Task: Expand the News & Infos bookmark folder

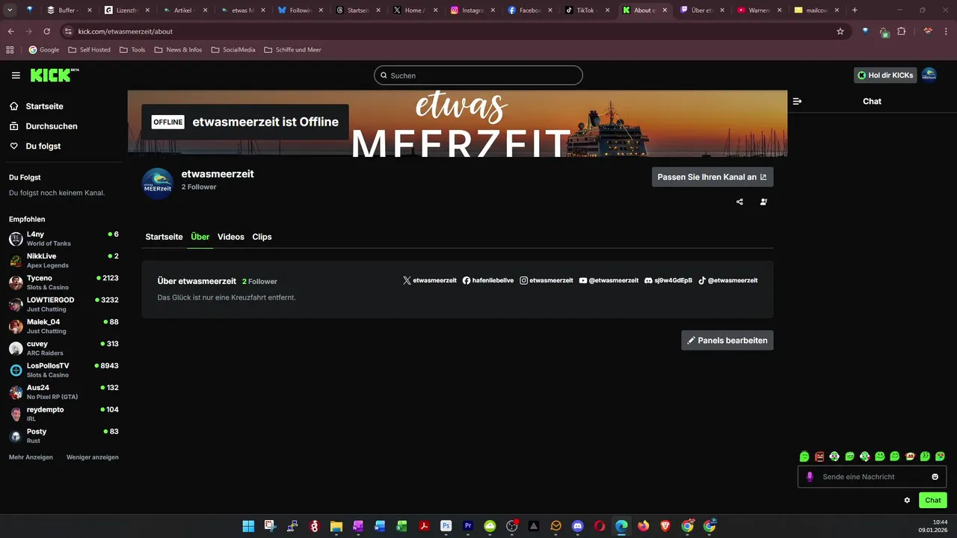Action: [x=178, y=50]
